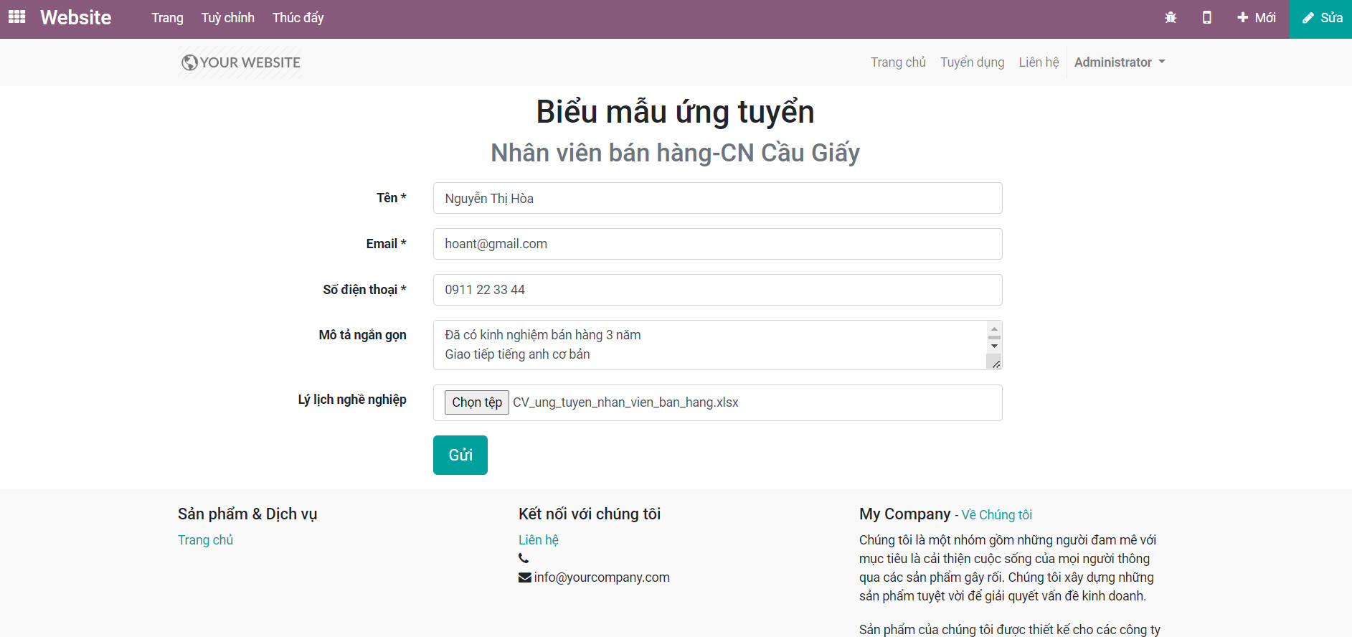Image resolution: width=1352 pixels, height=637 pixels.
Task: Toggle mobile preview phone icon
Action: pyautogui.click(x=1206, y=18)
